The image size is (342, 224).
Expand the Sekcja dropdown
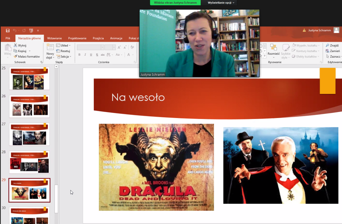[x=64, y=57]
